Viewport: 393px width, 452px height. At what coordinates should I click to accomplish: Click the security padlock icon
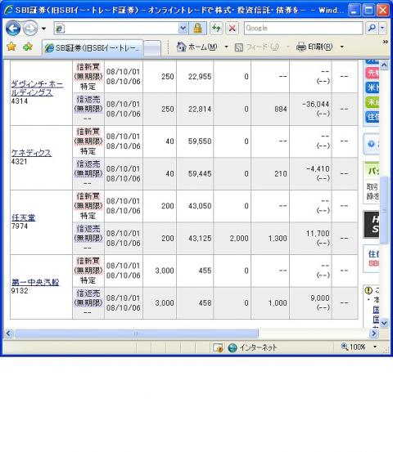click(197, 29)
